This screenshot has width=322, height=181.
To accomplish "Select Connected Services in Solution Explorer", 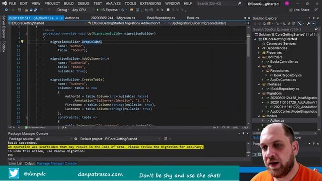I will tap(281, 44).
